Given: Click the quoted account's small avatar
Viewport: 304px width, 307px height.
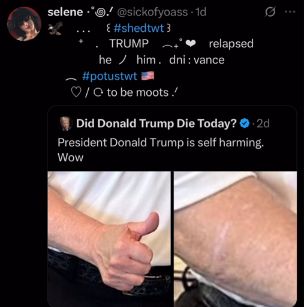Looking at the screenshot, I should click(x=66, y=124).
